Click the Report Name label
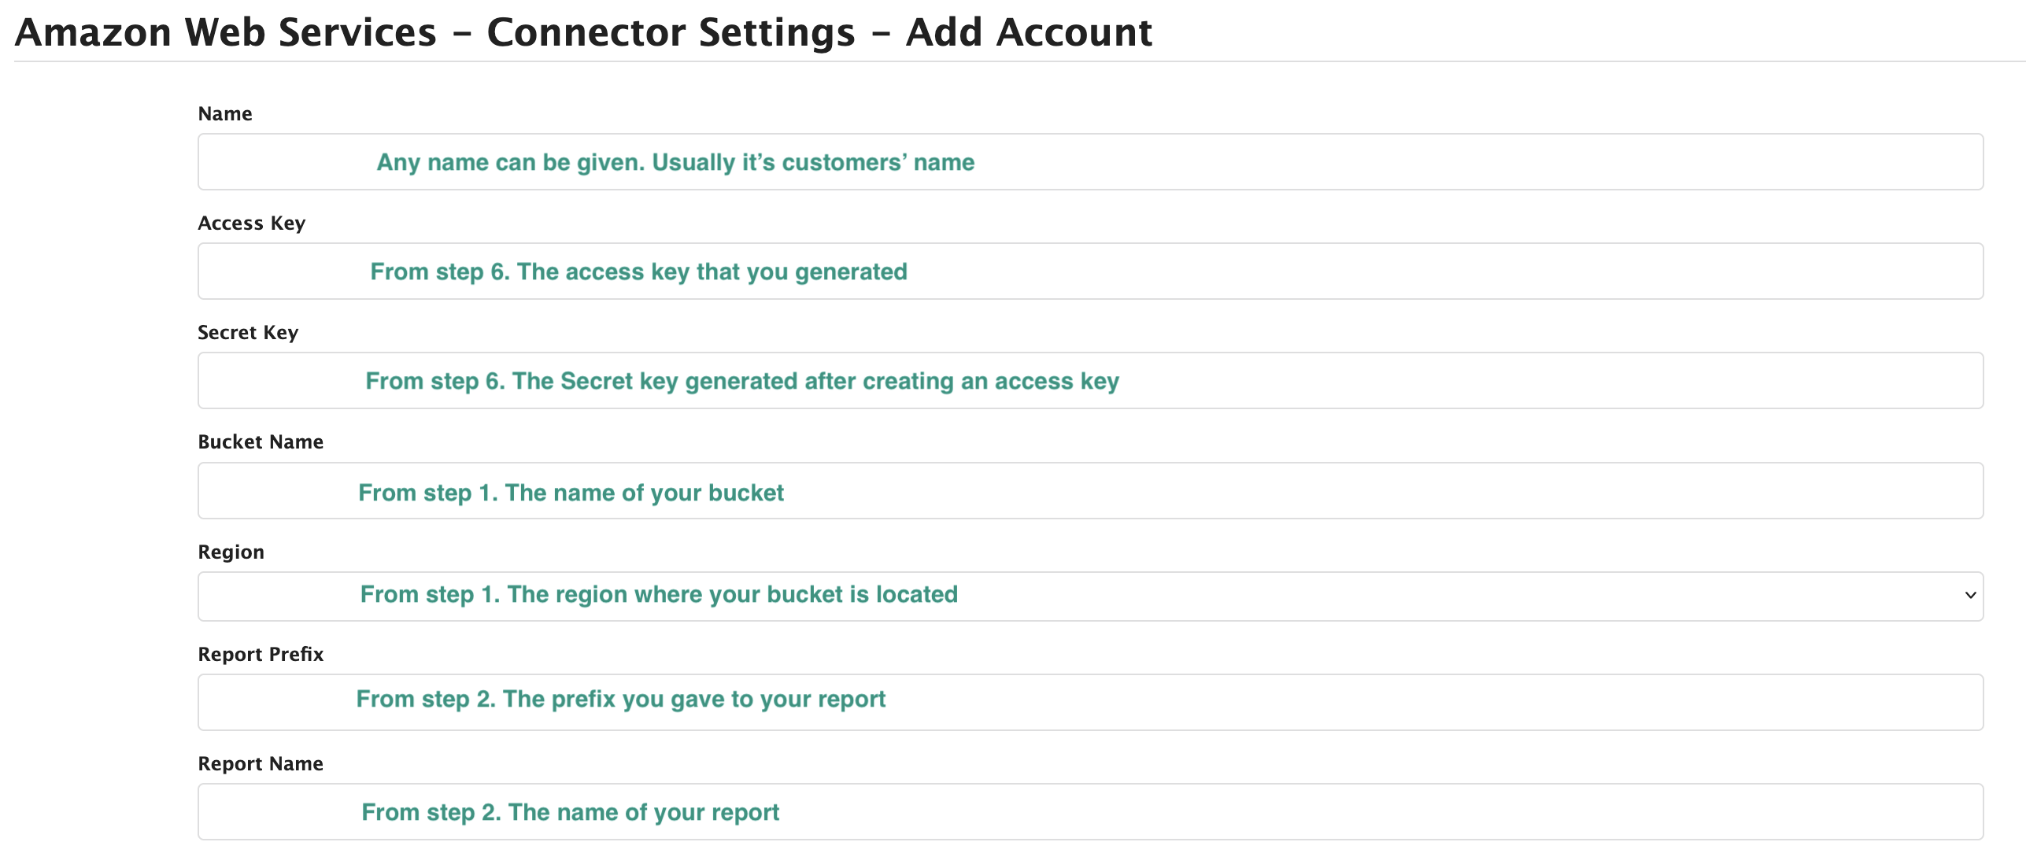This screenshot has width=2026, height=853. (261, 763)
